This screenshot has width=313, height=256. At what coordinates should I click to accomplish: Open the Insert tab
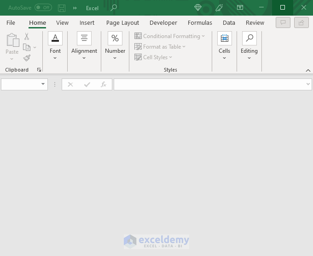coord(87,22)
